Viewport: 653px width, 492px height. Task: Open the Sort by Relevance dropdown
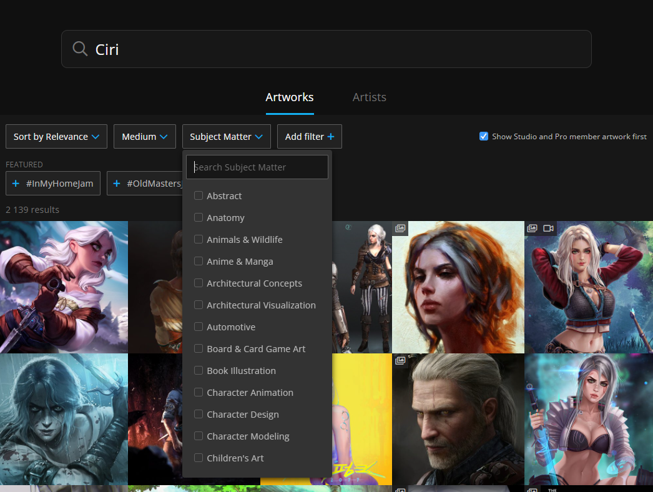[56, 137]
